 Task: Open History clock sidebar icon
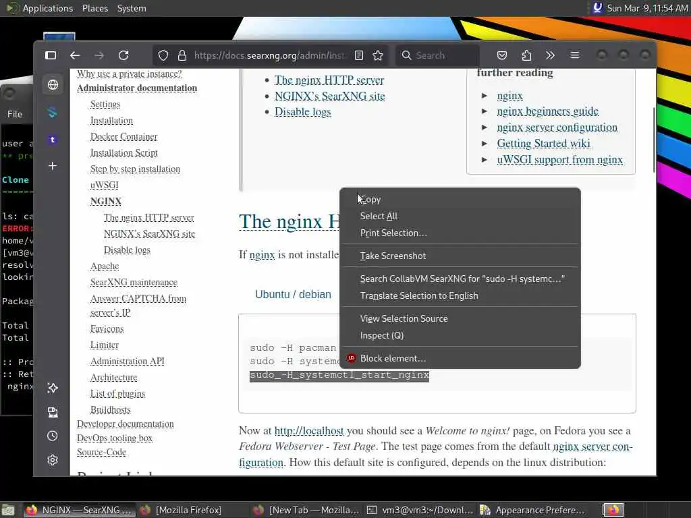click(x=53, y=436)
